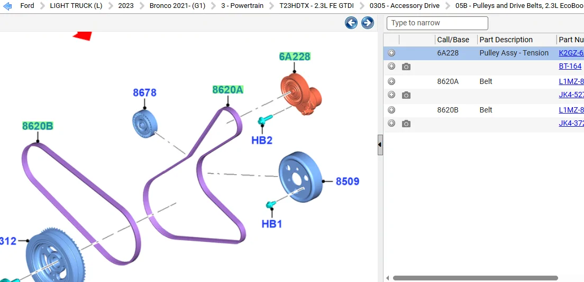The image size is (584, 282).
Task: Focus the Type to narrow filter field
Action: point(437,23)
